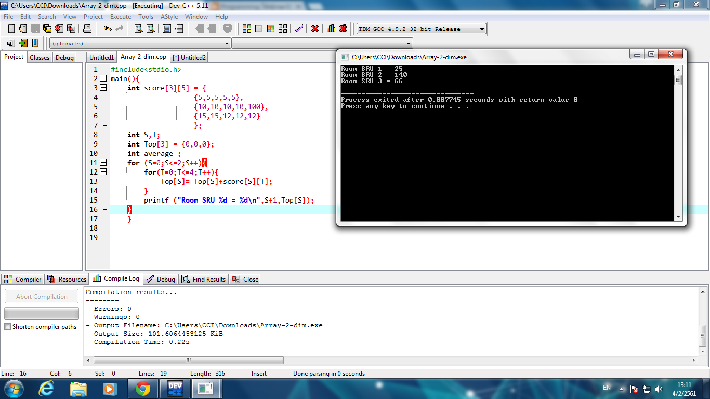Open the File menu

click(x=8, y=17)
